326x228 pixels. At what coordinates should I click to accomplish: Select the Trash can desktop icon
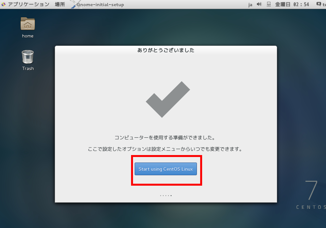(x=28, y=57)
